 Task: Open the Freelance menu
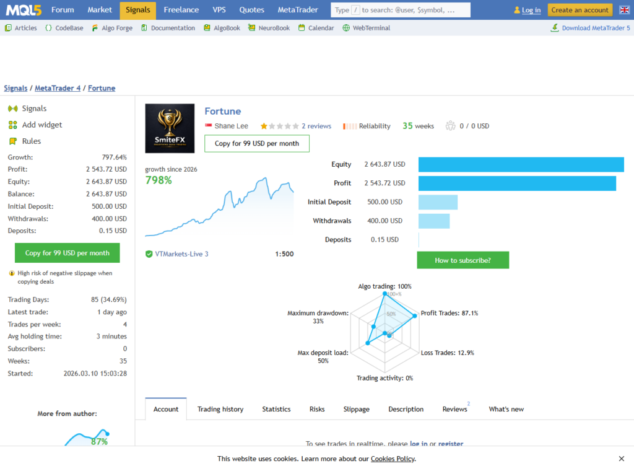[x=181, y=10]
